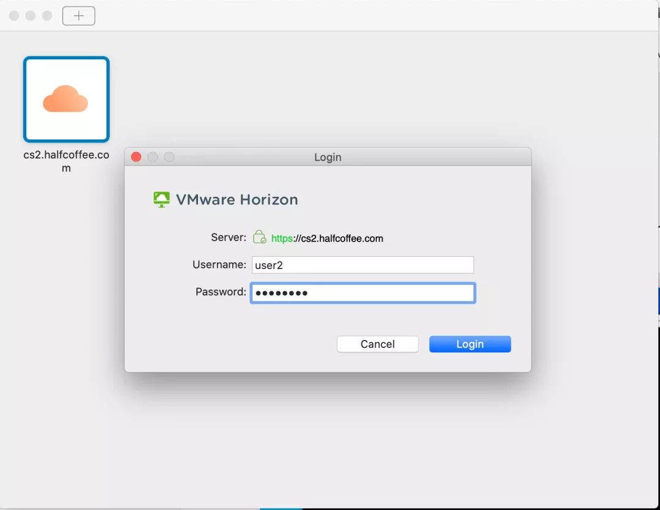
Task: Click the green secure lock icon
Action: (259, 237)
